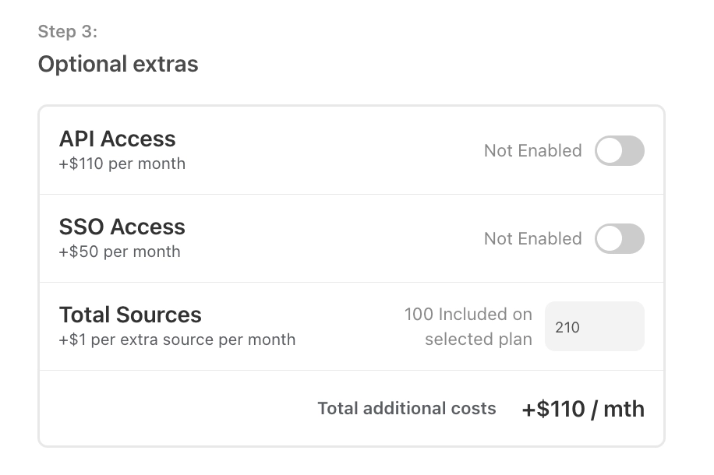Click the Total Sources heading
Screen dimensions: 714x475
click(130, 315)
